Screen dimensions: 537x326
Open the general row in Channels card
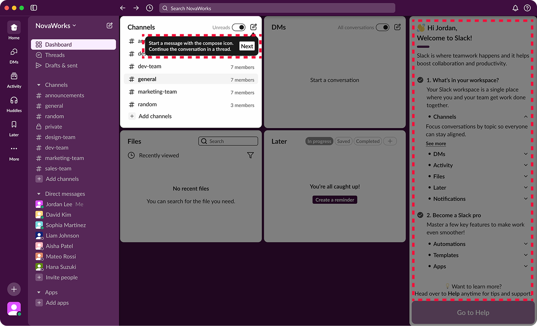(x=191, y=79)
